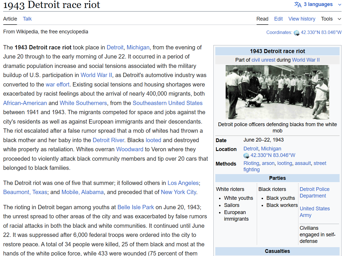Select the Article tab

point(10,19)
